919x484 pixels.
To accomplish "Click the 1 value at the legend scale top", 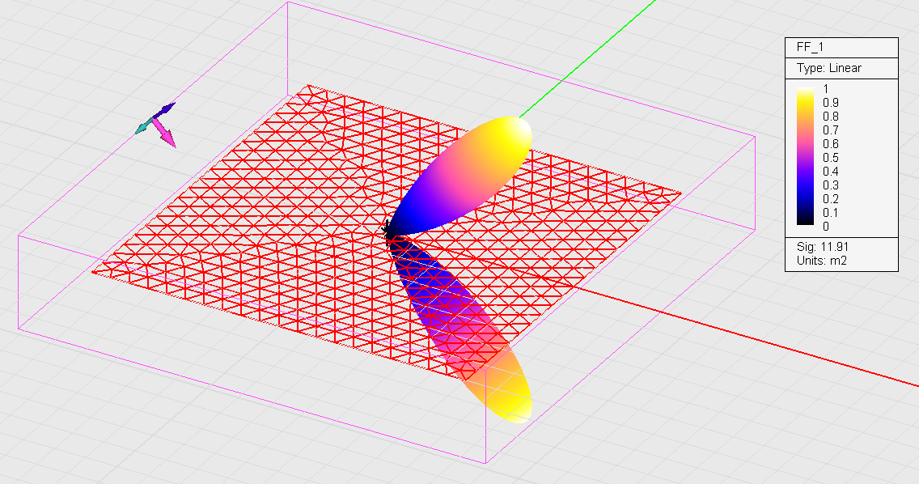I will coord(826,89).
